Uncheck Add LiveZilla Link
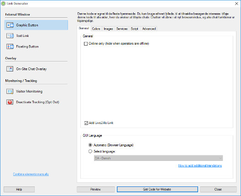The width and height of the screenshot is (241, 196). tap(86, 123)
